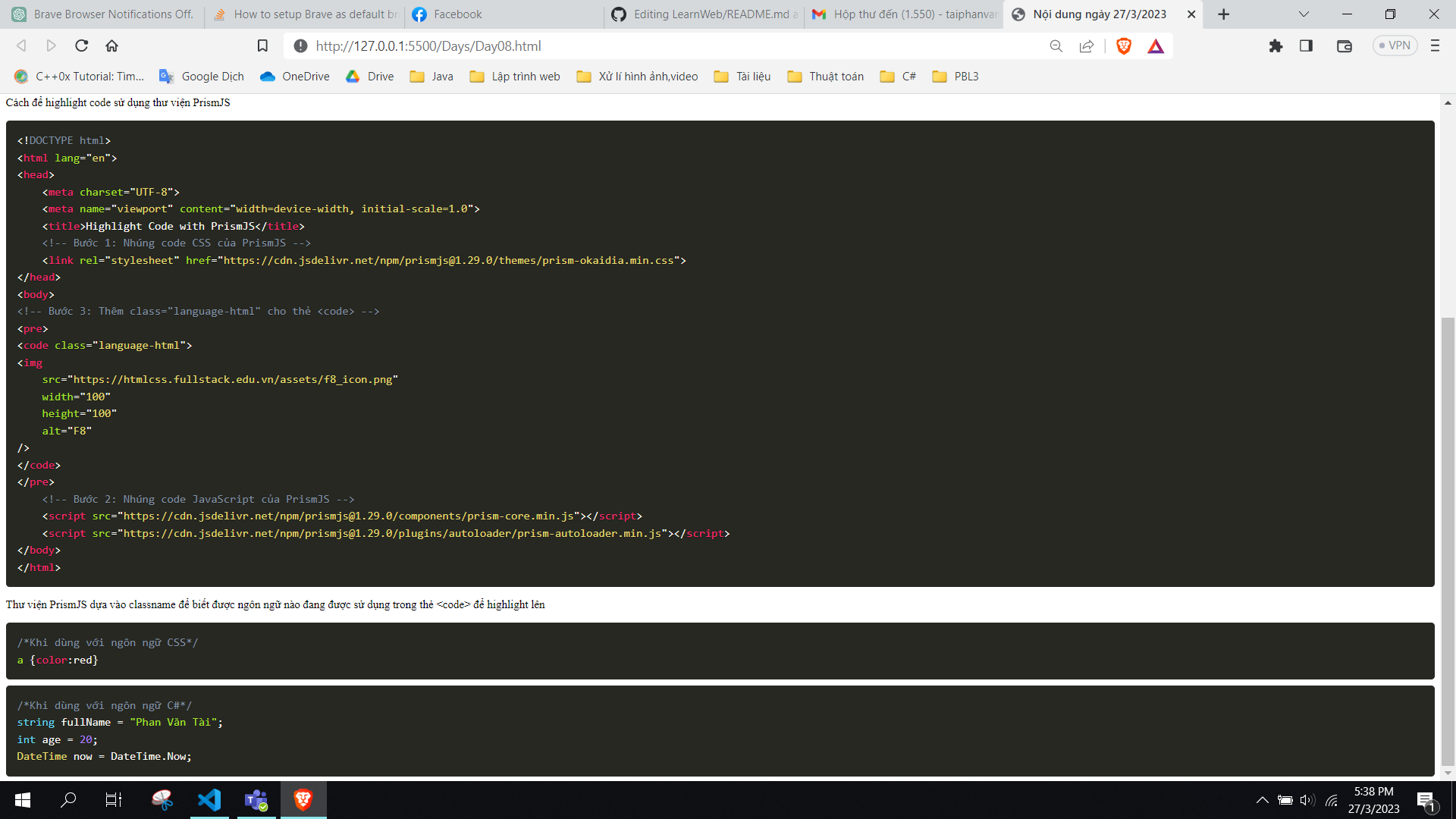1456x819 pixels.
Task: Toggle the site security info icon
Action: [x=300, y=45]
